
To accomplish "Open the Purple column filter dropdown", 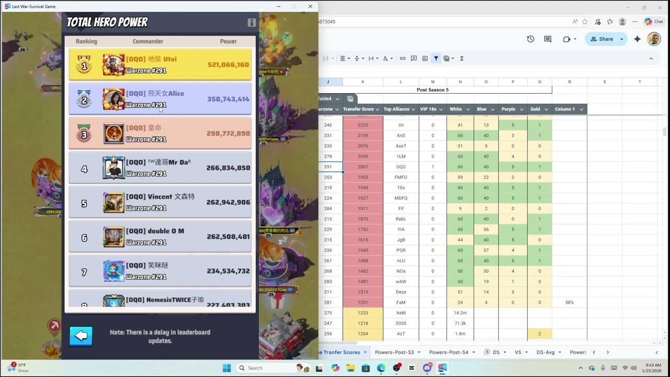I will (521, 109).
